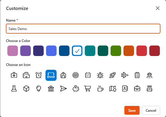Pick the periwinkle blue color swatch
This screenshot has width=166, height=117.
(x=51, y=51)
